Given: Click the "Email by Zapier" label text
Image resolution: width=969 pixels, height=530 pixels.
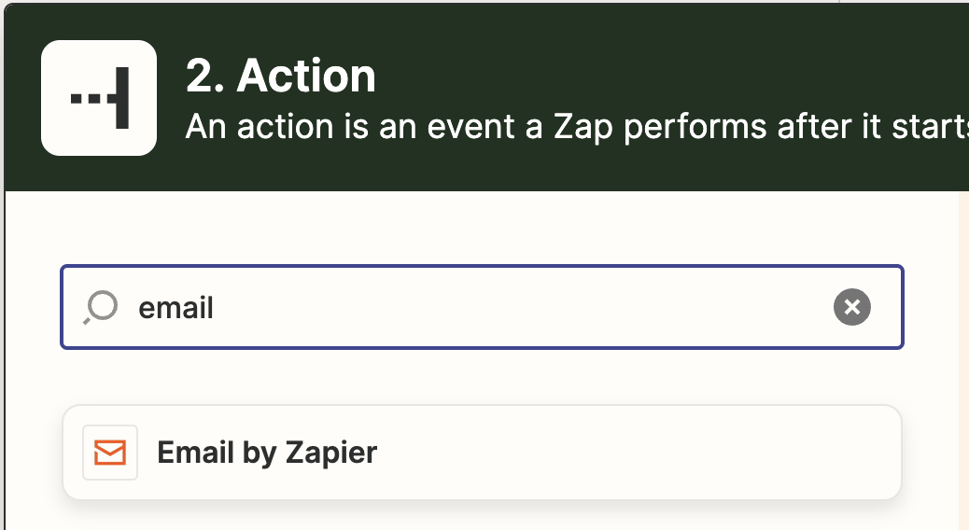Looking at the screenshot, I should coord(267,453).
